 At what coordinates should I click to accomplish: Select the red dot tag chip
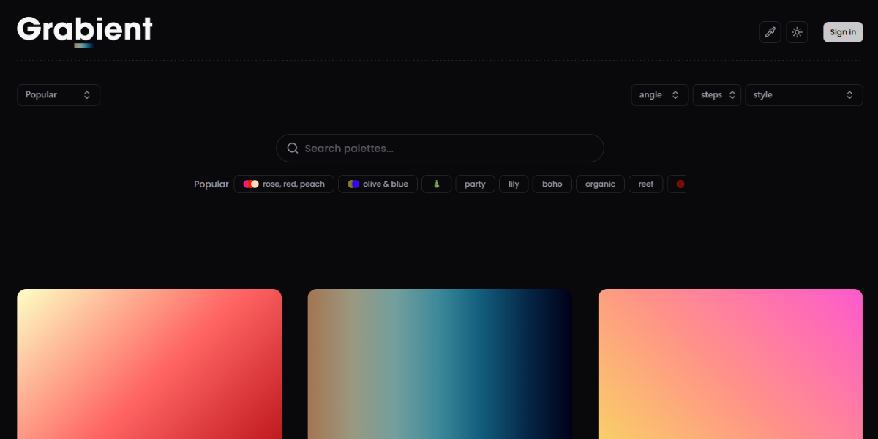point(679,184)
